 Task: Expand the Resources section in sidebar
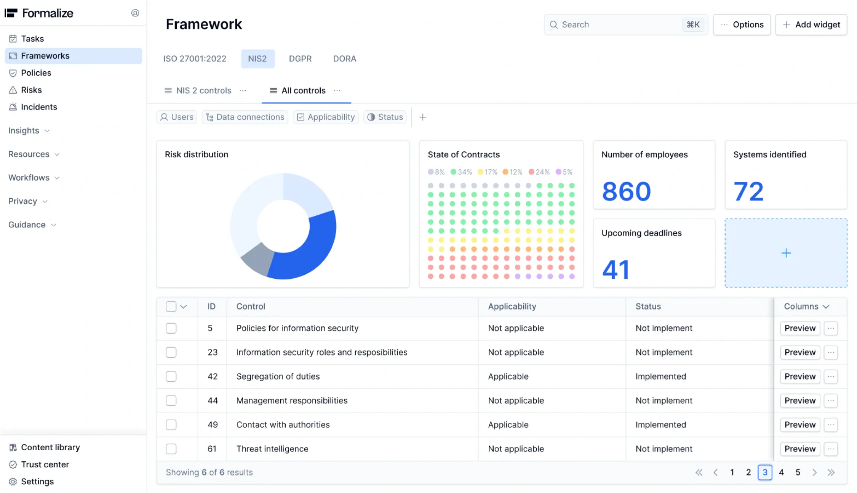(34, 154)
